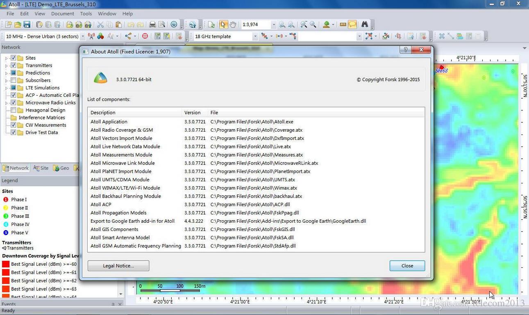
Task: Open the Document menu
Action: tap(63, 14)
